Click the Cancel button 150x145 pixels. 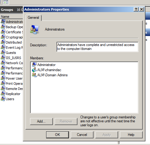click(82, 135)
